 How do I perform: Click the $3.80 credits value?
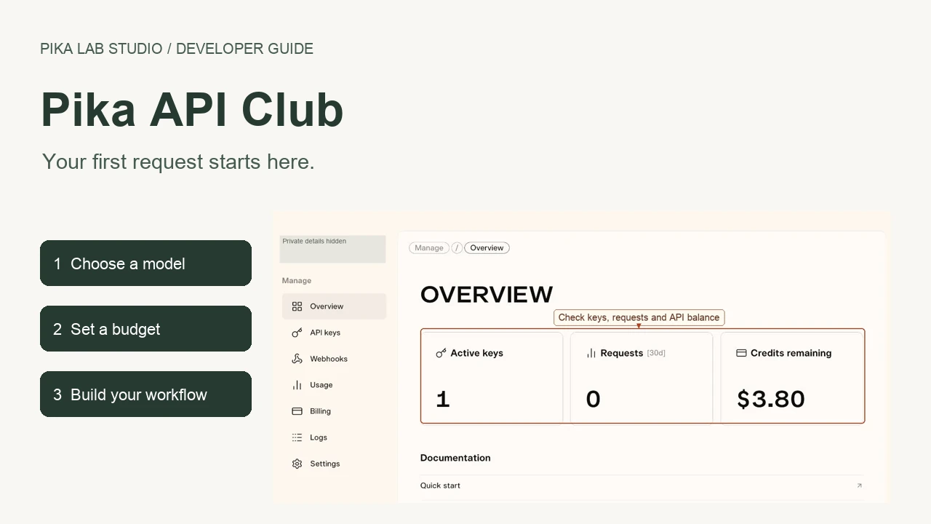pyautogui.click(x=771, y=399)
